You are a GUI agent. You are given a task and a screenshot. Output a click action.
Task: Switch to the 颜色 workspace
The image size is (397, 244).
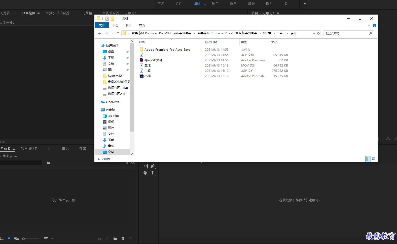click(215, 4)
